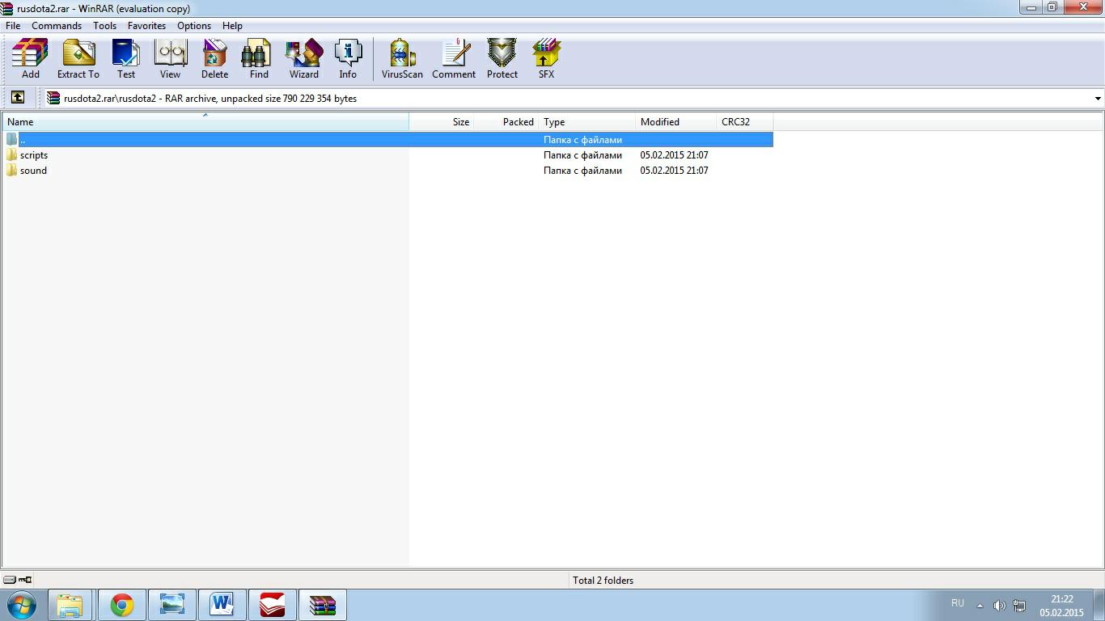
Task: Start VirusScan on the archive
Action: (402, 59)
